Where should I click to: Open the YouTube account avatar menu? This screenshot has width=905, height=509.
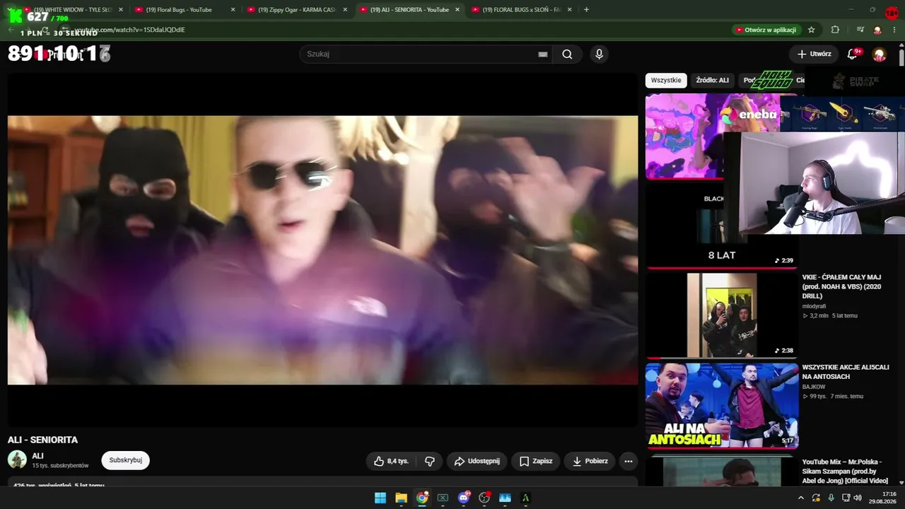[880, 54]
